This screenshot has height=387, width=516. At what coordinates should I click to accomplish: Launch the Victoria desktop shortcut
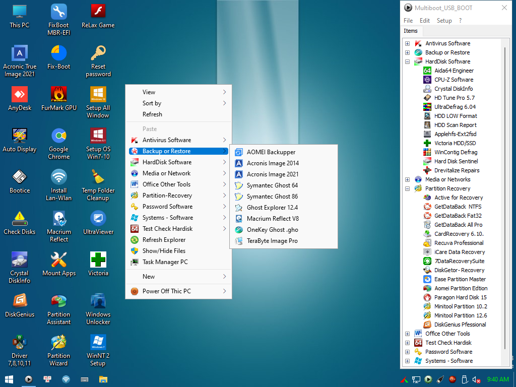point(98,260)
